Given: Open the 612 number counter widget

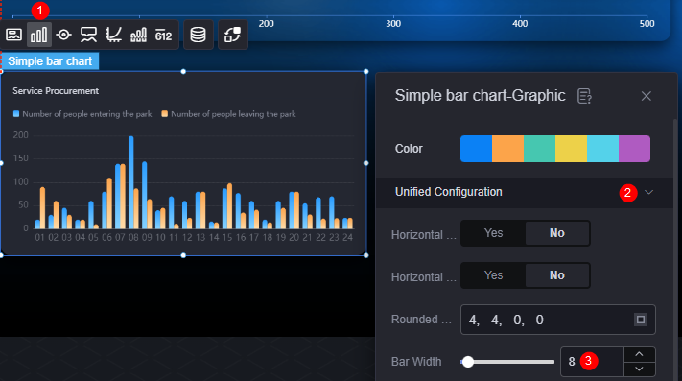Looking at the screenshot, I should point(163,36).
